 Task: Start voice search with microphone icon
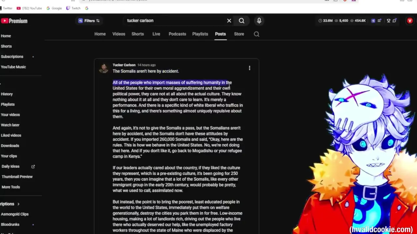[259, 21]
